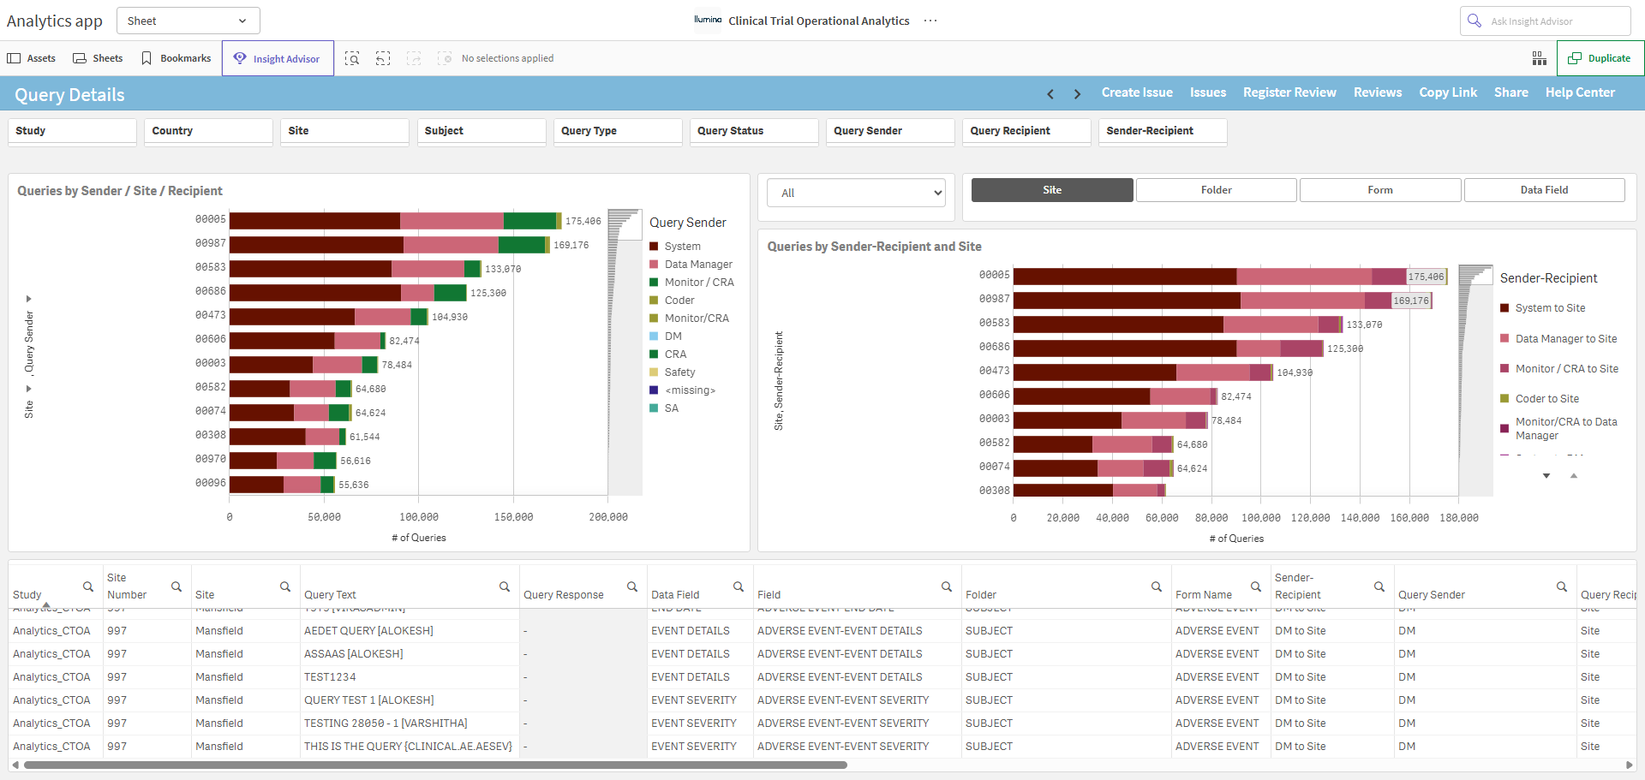The height and width of the screenshot is (780, 1645).
Task: Open the Bookmarks panel
Action: [x=176, y=58]
